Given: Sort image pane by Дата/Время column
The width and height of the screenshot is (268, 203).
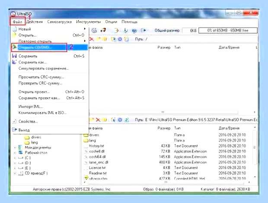Looking at the screenshot, I should (x=229, y=47).
